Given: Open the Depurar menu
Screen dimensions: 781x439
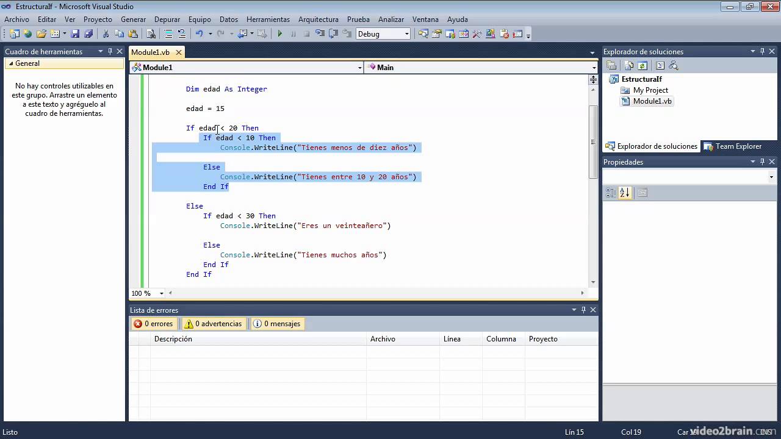Looking at the screenshot, I should pyautogui.click(x=167, y=20).
